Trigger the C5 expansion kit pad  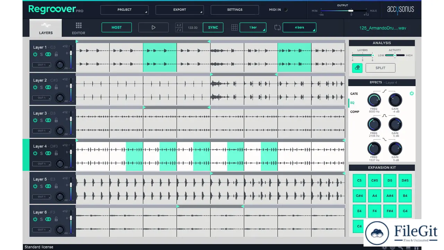point(359,181)
